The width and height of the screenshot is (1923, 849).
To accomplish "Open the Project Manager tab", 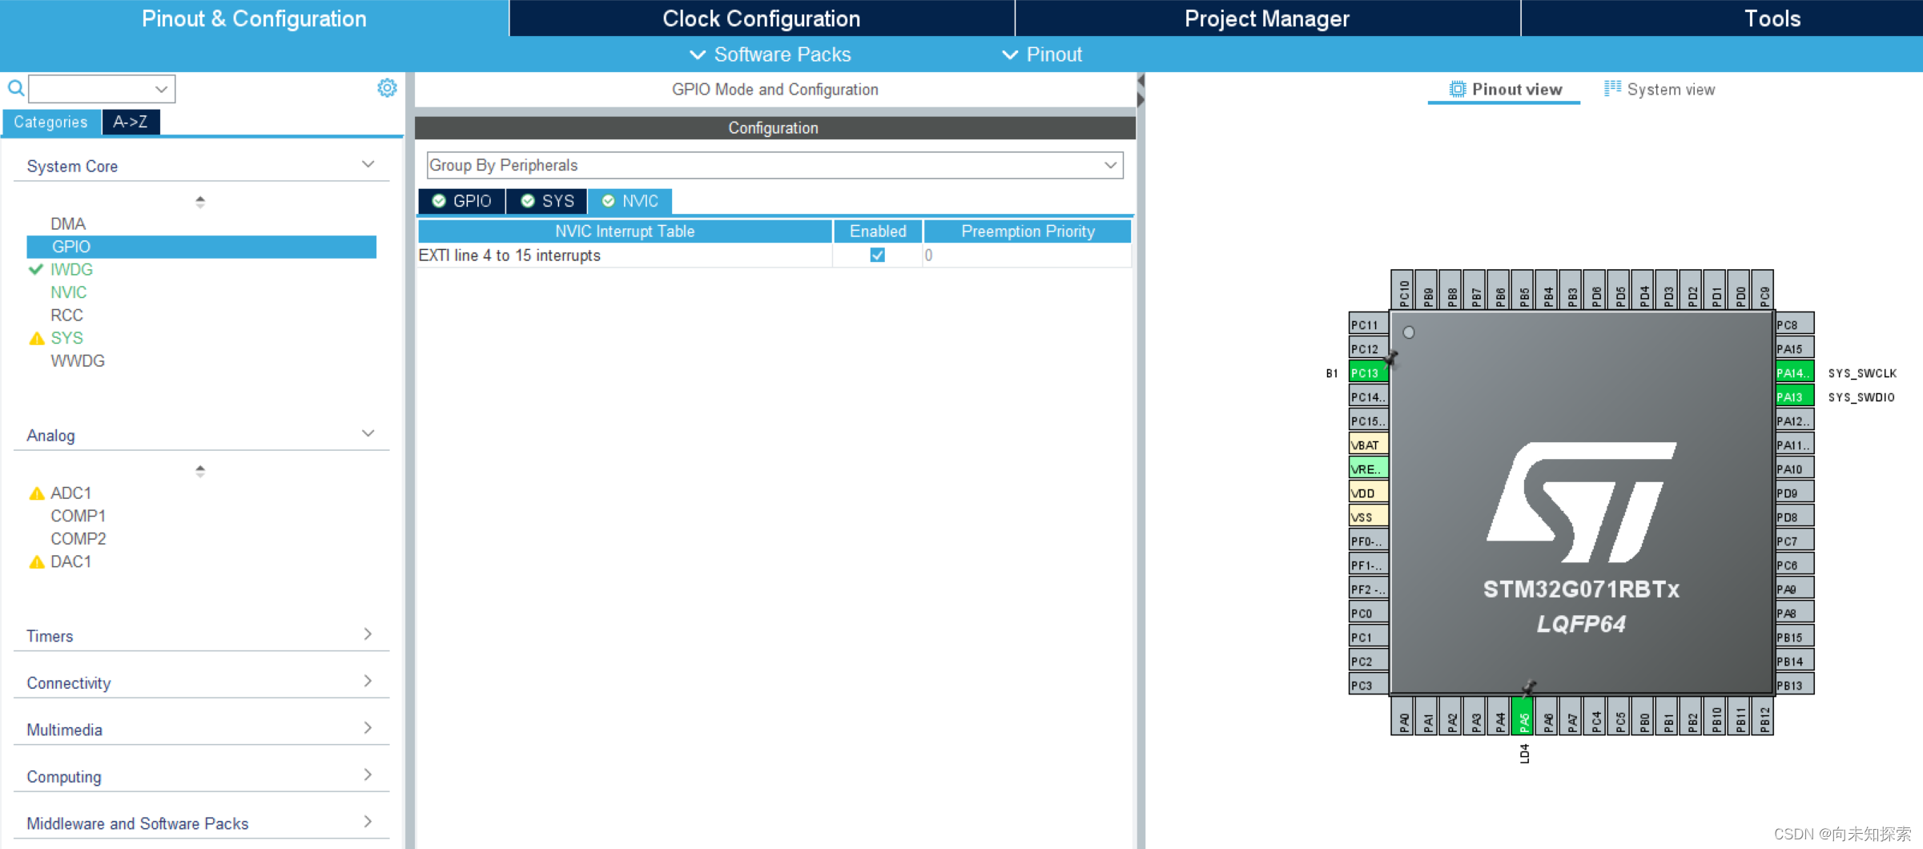I will pyautogui.click(x=1267, y=18).
